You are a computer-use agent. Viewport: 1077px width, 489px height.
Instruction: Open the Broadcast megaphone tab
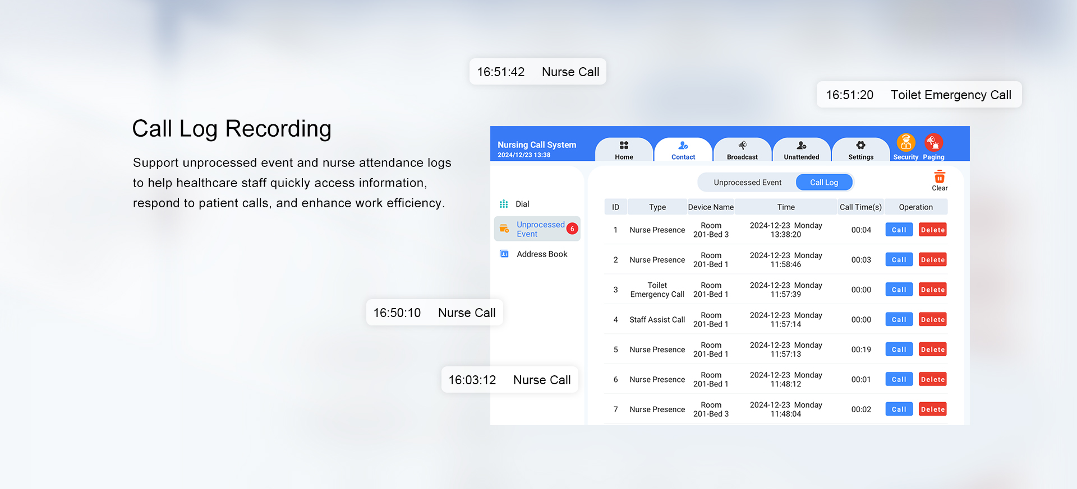coord(742,150)
